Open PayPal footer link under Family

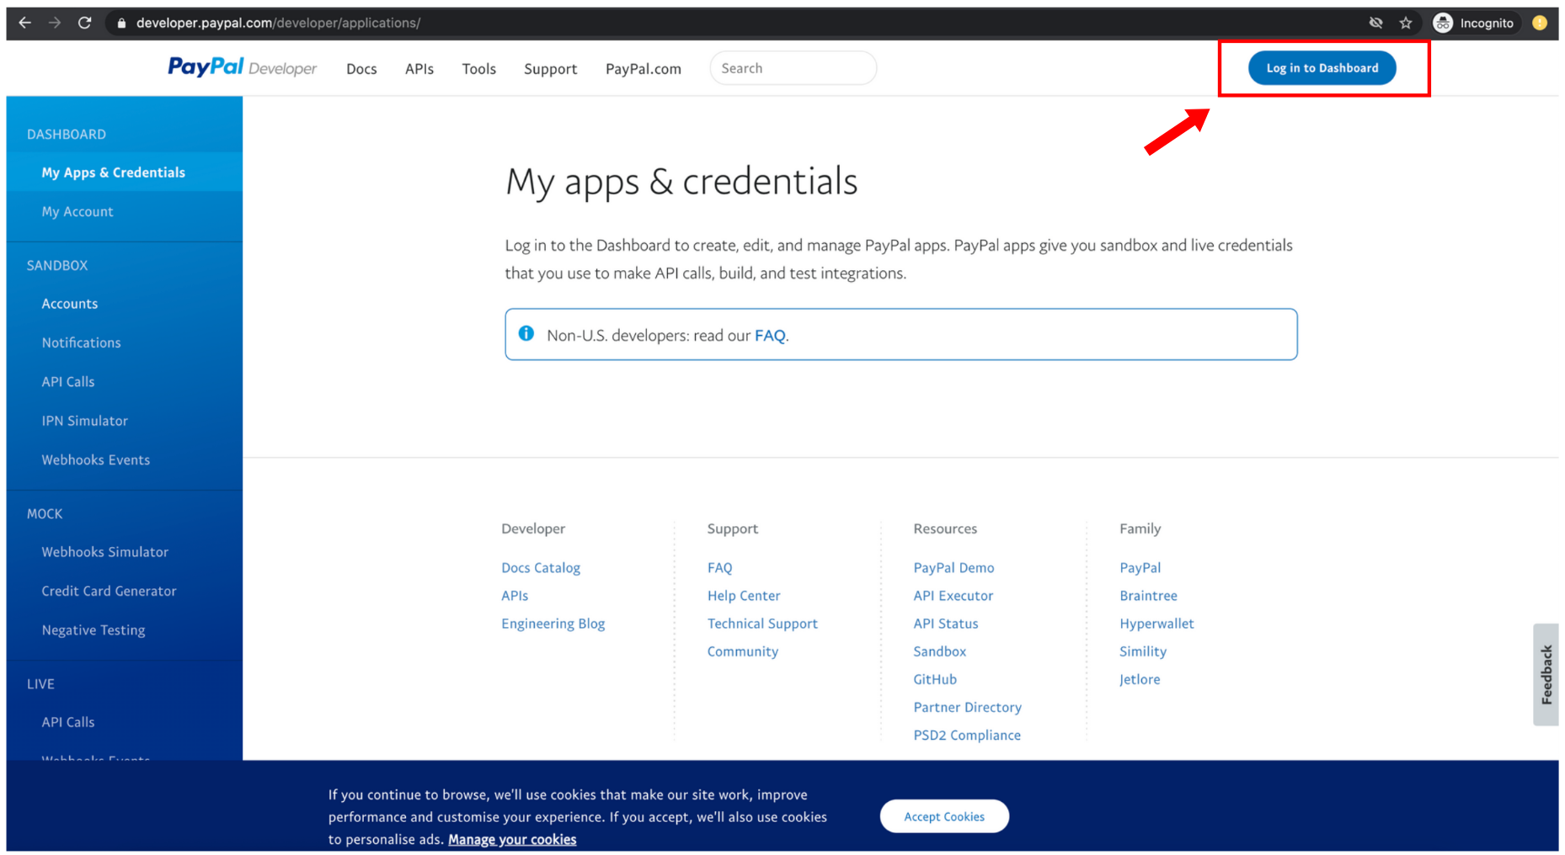1140,568
